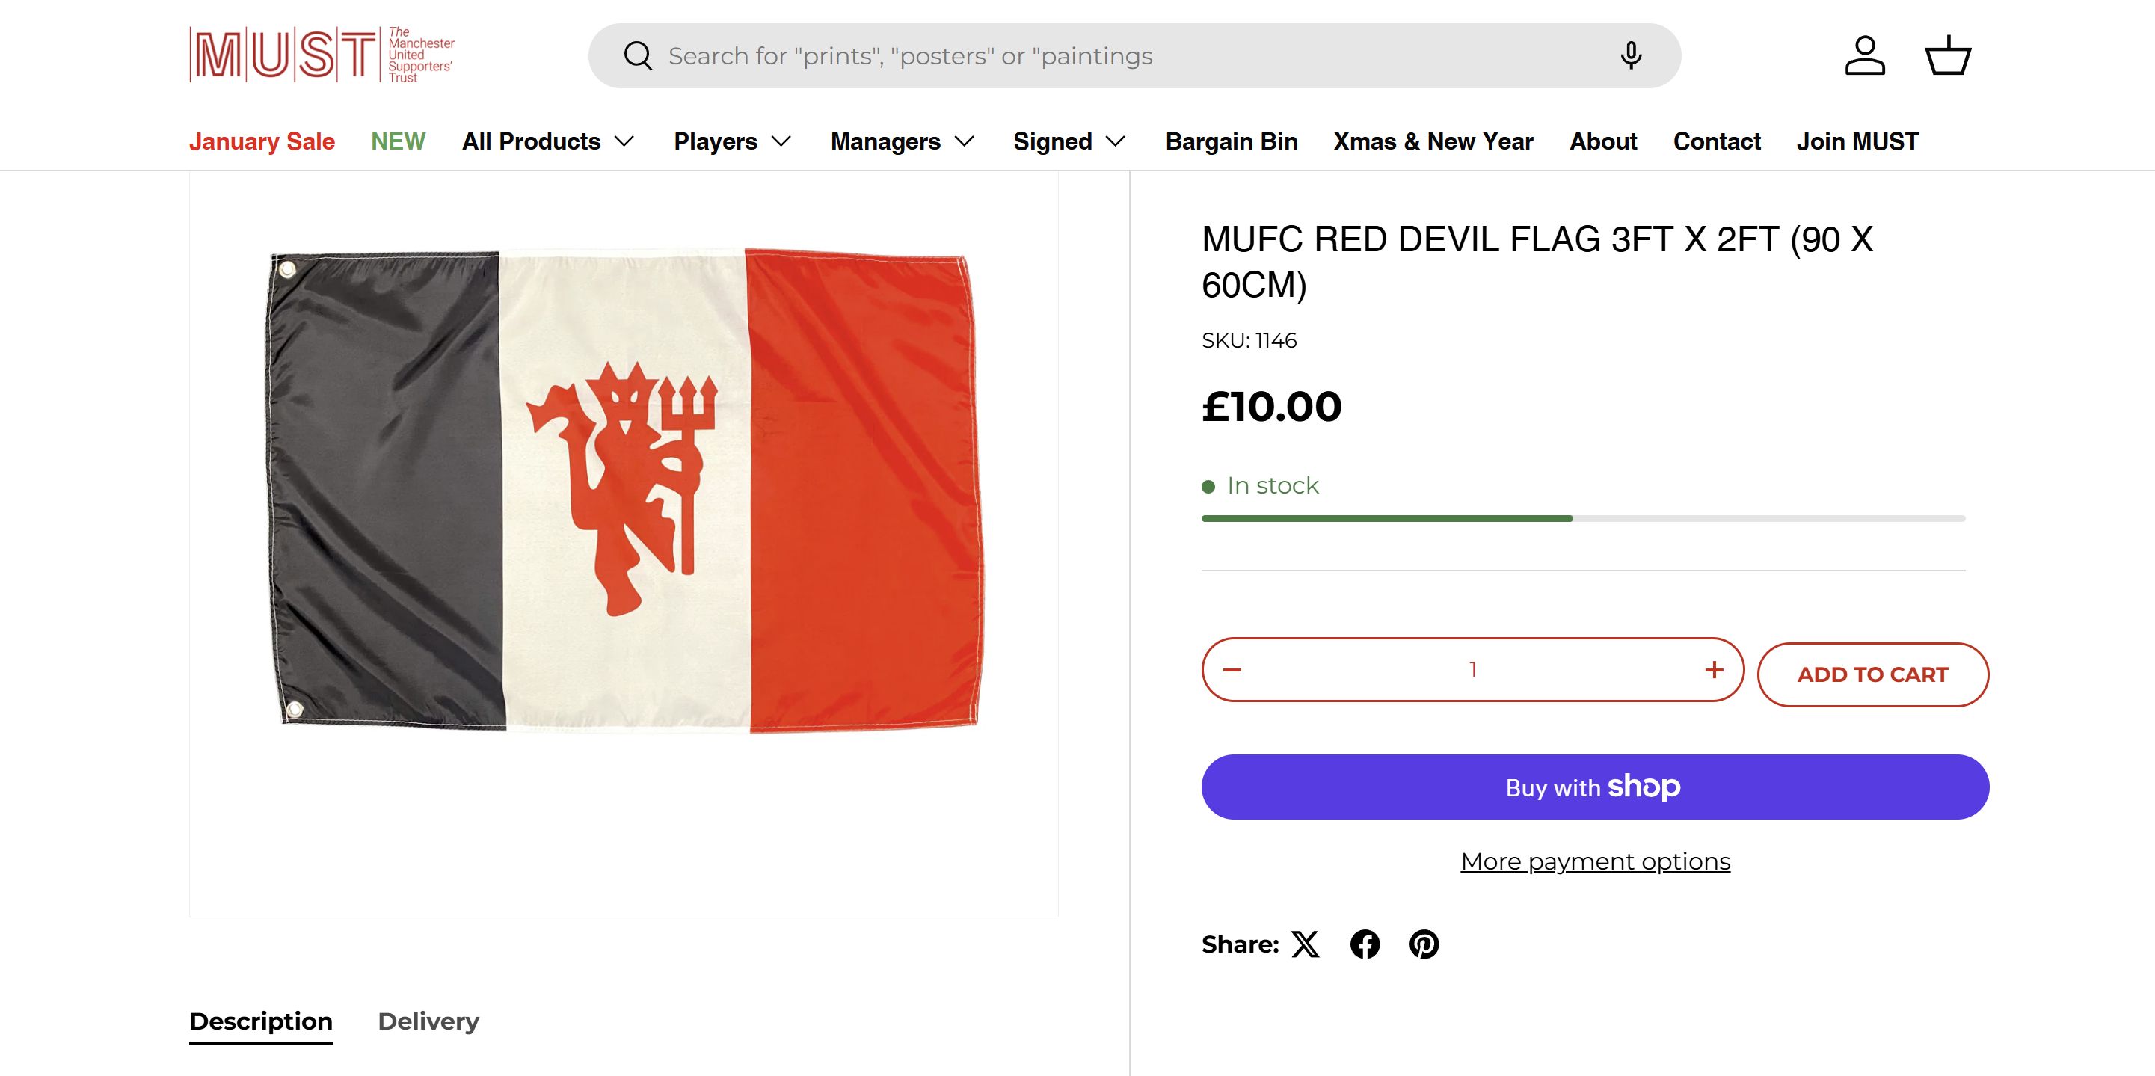Click ADD TO CART button

1872,674
